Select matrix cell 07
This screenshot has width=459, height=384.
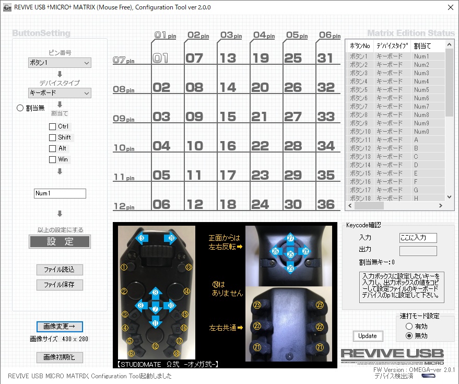[x=194, y=58]
